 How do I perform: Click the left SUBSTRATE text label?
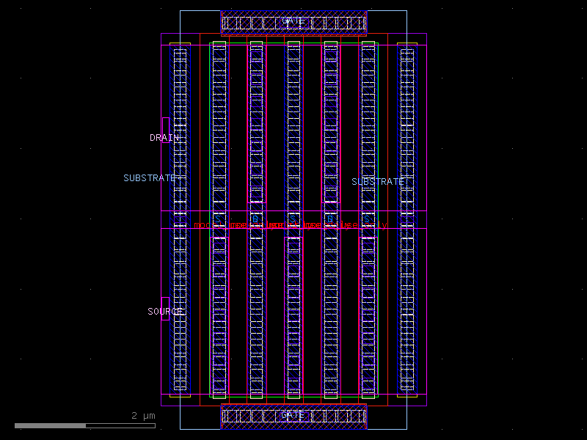click(150, 177)
